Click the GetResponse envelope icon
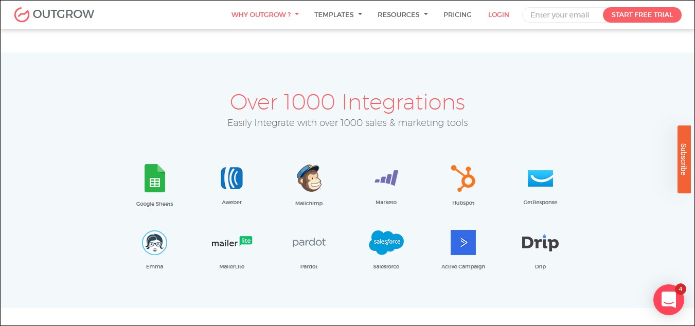Image resolution: width=695 pixels, height=326 pixels. pos(540,178)
